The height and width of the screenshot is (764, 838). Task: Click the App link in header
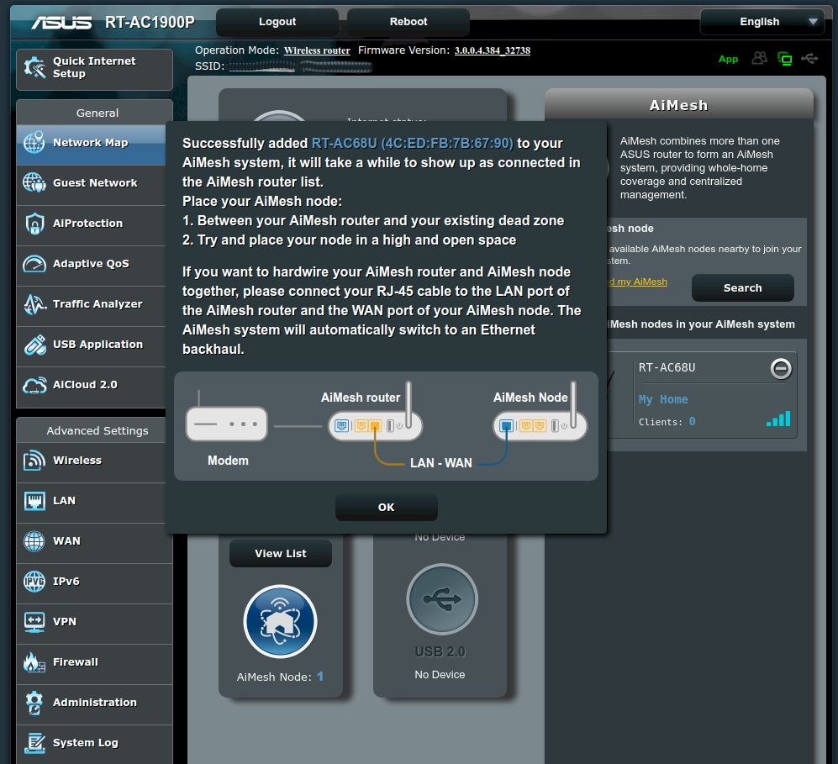point(728,60)
